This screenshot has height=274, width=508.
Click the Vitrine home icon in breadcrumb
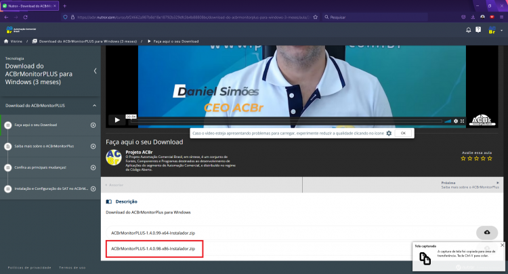coord(6,41)
